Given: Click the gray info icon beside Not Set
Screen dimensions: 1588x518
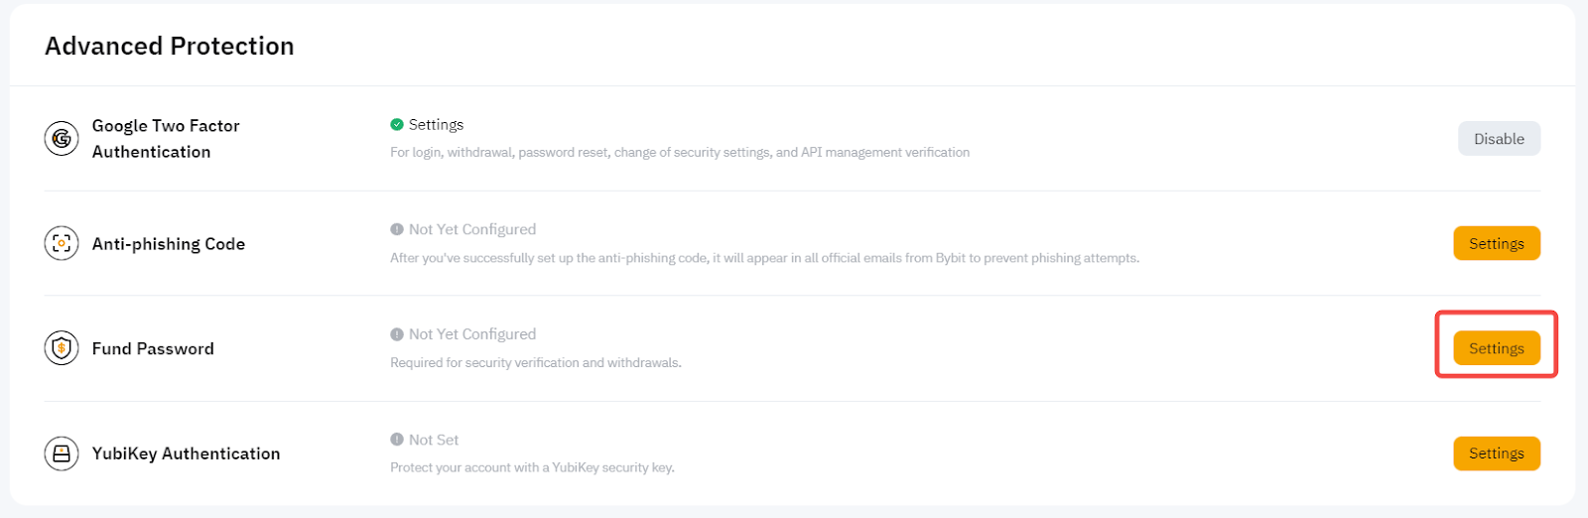Looking at the screenshot, I should [x=397, y=440].
